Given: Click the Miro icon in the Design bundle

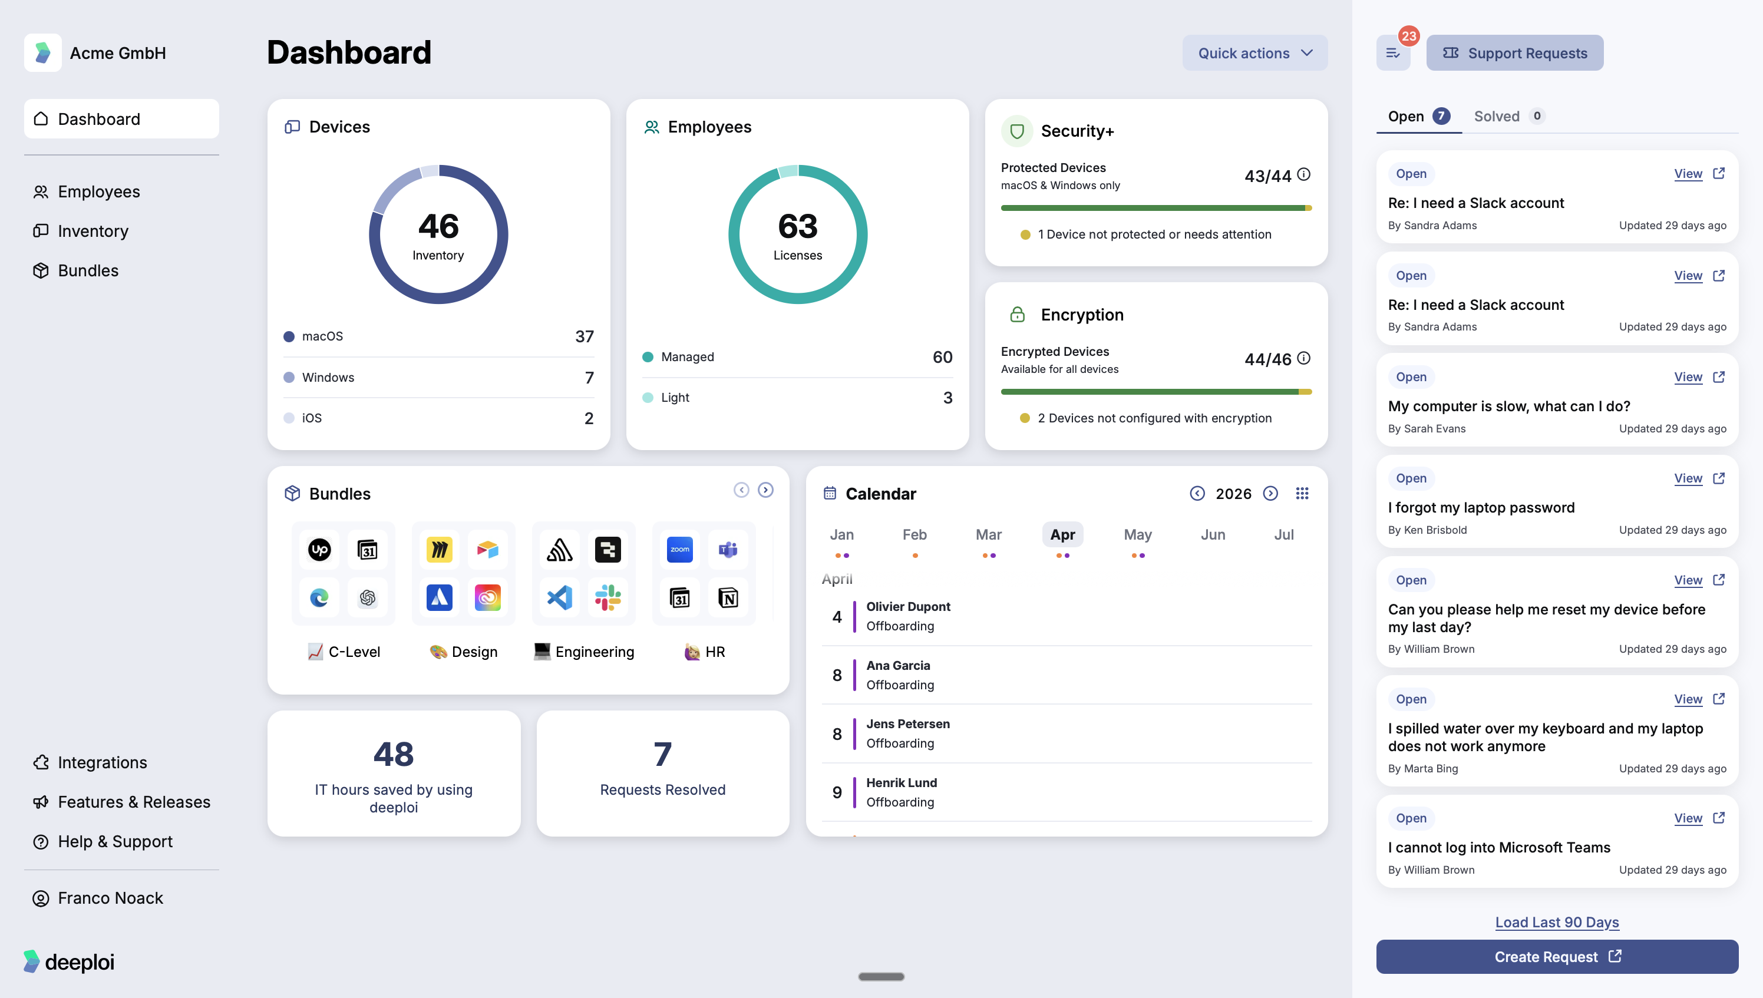Looking at the screenshot, I should coord(439,549).
